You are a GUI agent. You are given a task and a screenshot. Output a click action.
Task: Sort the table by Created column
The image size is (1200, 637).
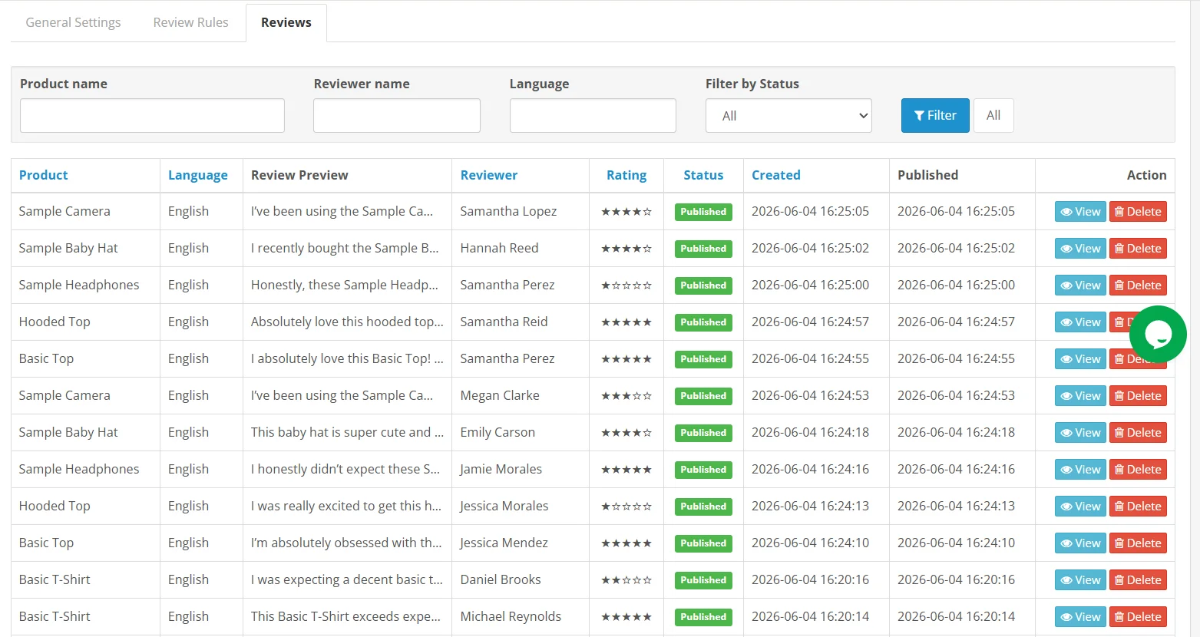coord(776,175)
